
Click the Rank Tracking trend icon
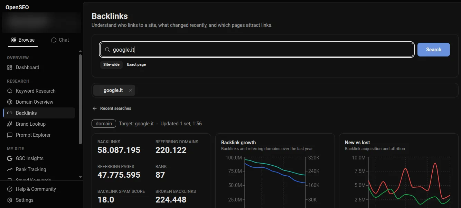[10, 169]
